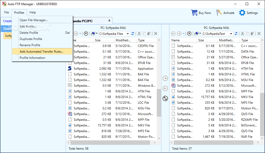Click left pane vertical scrollbar thumb
Screen dimensions: 265x153
[159, 103]
